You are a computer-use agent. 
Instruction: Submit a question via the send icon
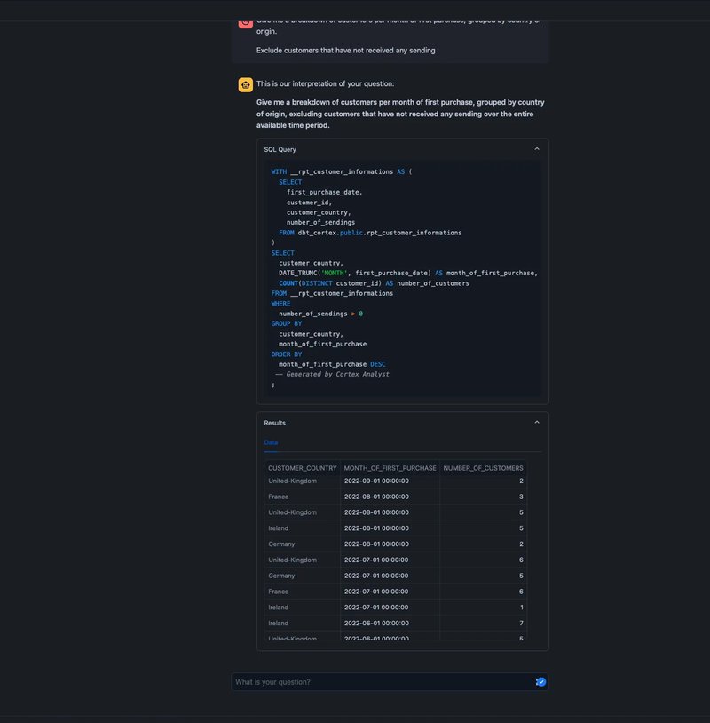[x=540, y=681]
